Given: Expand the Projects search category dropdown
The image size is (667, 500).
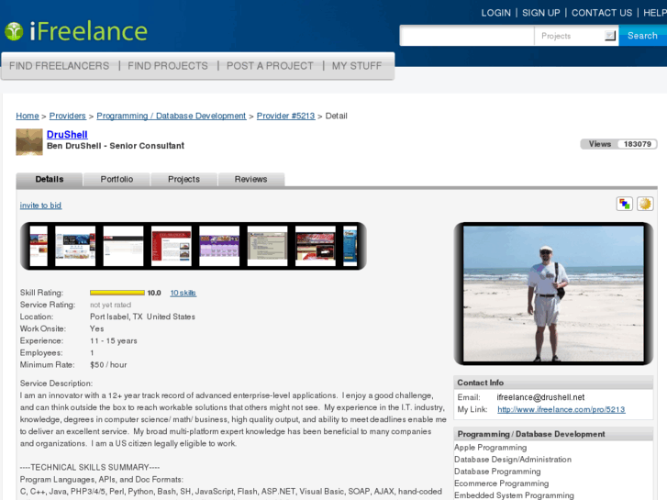Looking at the screenshot, I should click(610, 36).
